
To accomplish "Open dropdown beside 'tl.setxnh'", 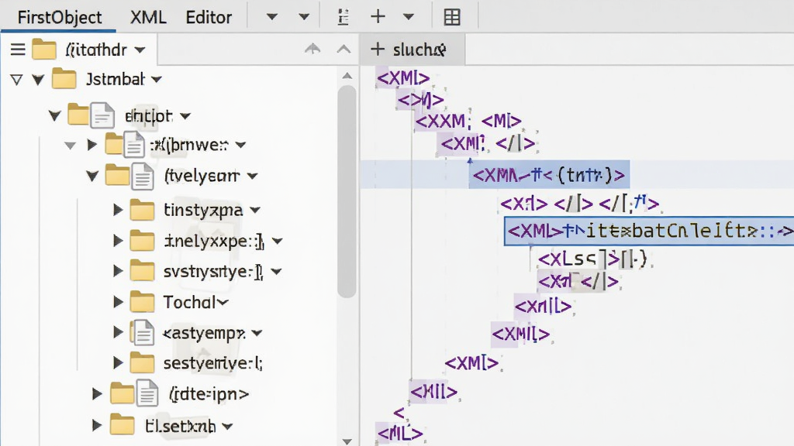I will [227, 427].
